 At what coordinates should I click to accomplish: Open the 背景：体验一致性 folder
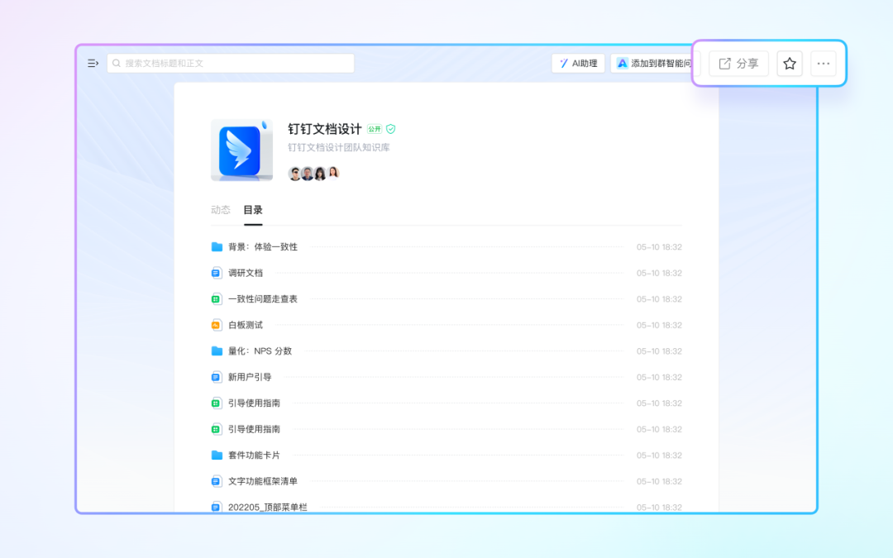[263, 246]
